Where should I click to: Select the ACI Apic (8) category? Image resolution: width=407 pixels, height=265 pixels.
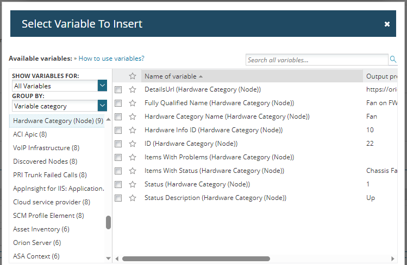click(x=30, y=134)
